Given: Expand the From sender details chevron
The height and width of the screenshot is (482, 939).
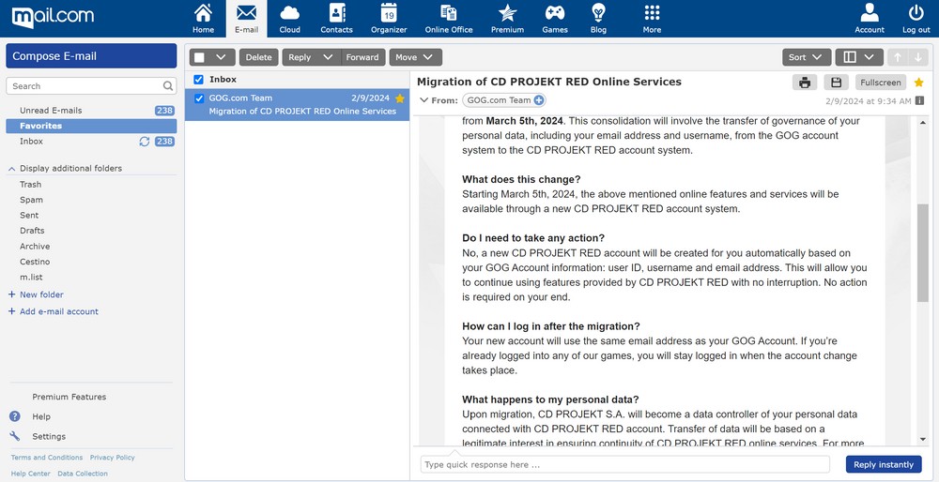Looking at the screenshot, I should click(424, 100).
